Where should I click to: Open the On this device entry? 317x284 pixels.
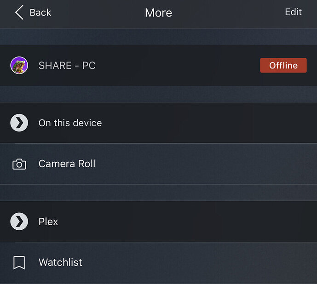tap(70, 123)
